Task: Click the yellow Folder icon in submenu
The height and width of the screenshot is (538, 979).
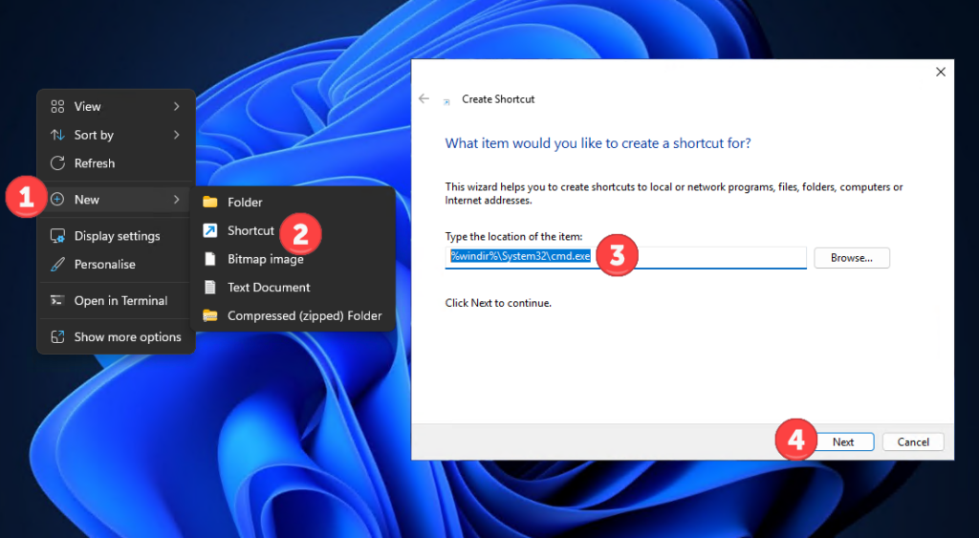Action: (210, 203)
